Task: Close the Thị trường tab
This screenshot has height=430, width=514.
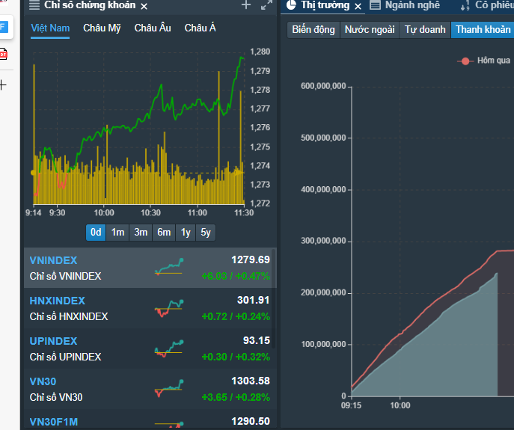Action: 358,6
